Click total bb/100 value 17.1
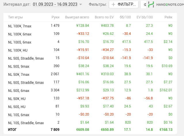The width and height of the screenshot is (184, 136). point(128,130)
